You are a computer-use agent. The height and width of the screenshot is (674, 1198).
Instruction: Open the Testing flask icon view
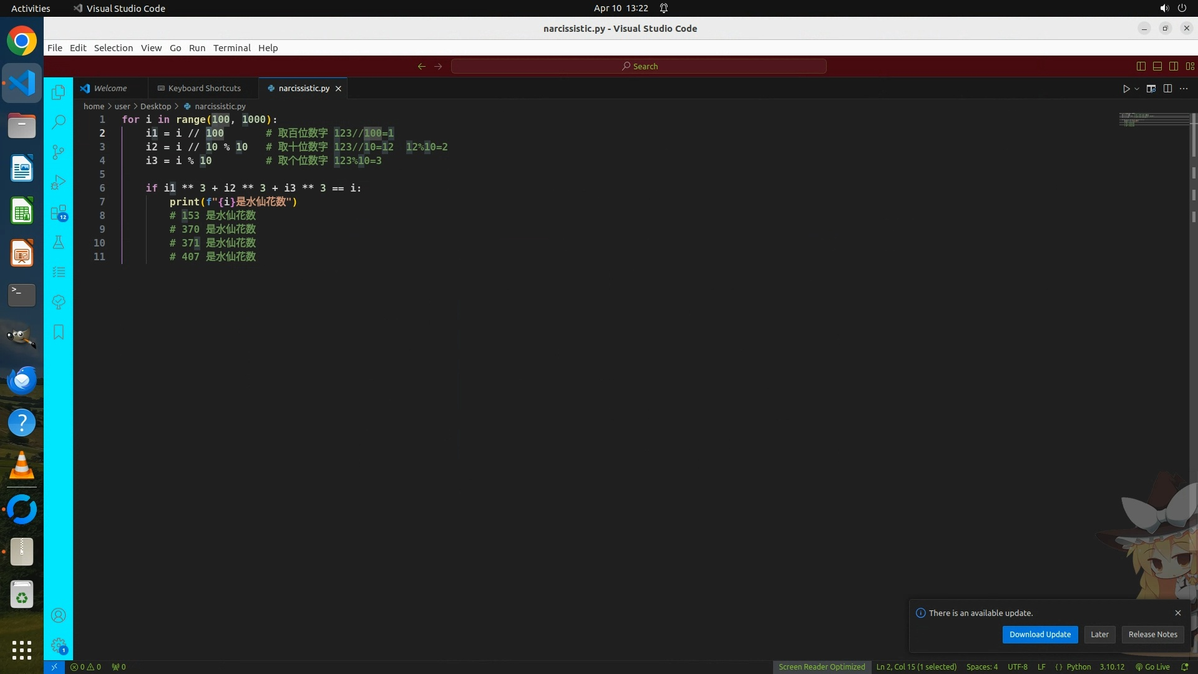coord(58,242)
